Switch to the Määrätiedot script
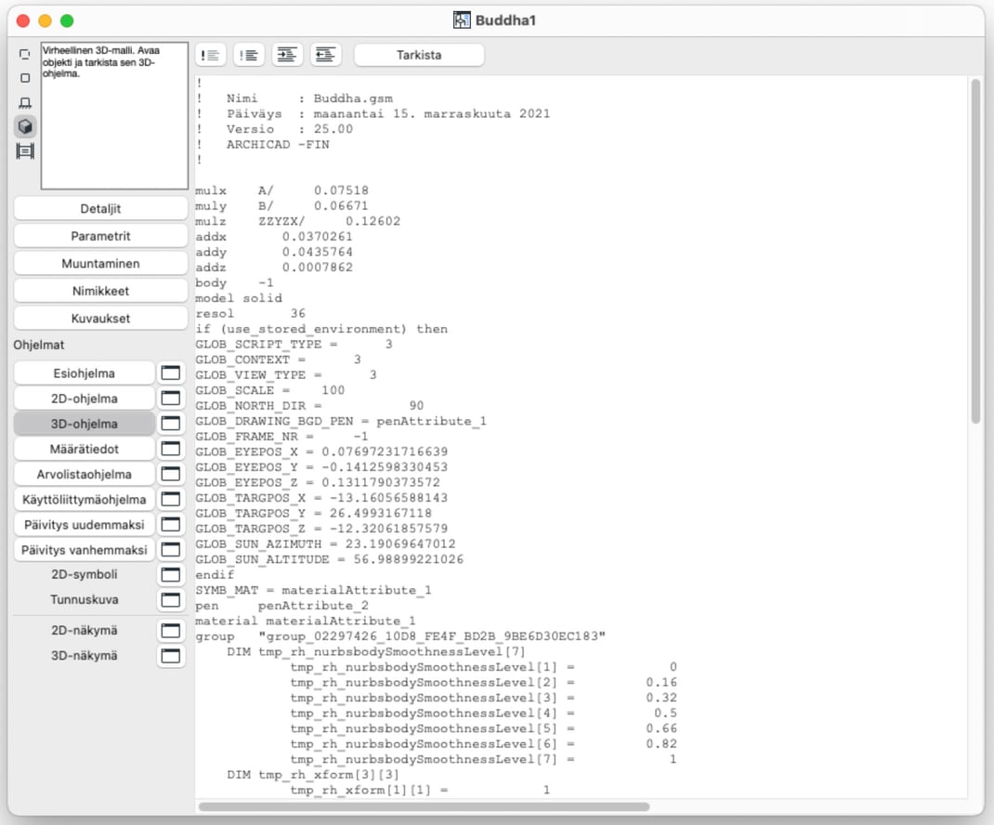Image resolution: width=994 pixels, height=825 pixels. pyautogui.click(x=85, y=449)
